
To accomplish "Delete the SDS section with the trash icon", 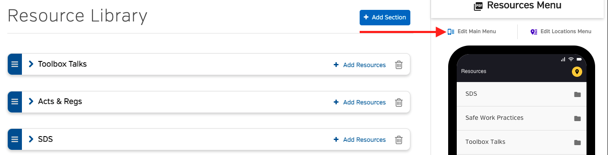I will tap(399, 140).
